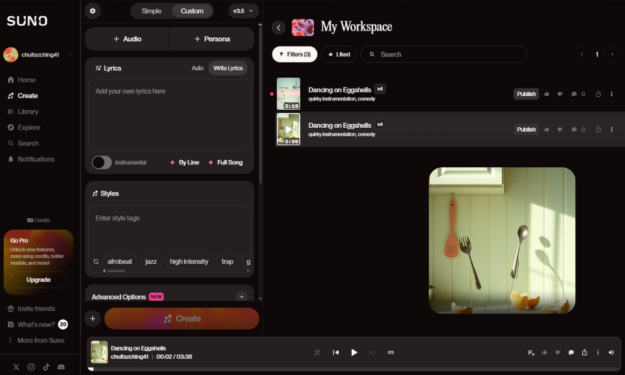Image resolution: width=625 pixels, height=375 pixels.
Task: Enable the Instrumental toggle
Action: [102, 163]
